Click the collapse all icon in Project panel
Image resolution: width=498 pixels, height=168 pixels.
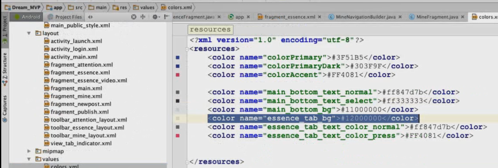143,17
